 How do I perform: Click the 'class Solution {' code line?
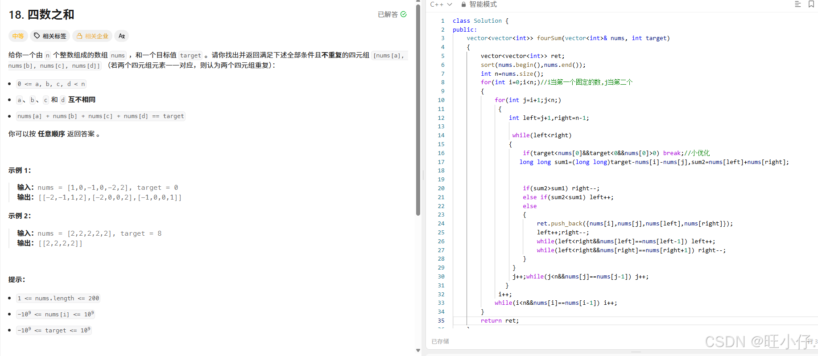pos(480,21)
